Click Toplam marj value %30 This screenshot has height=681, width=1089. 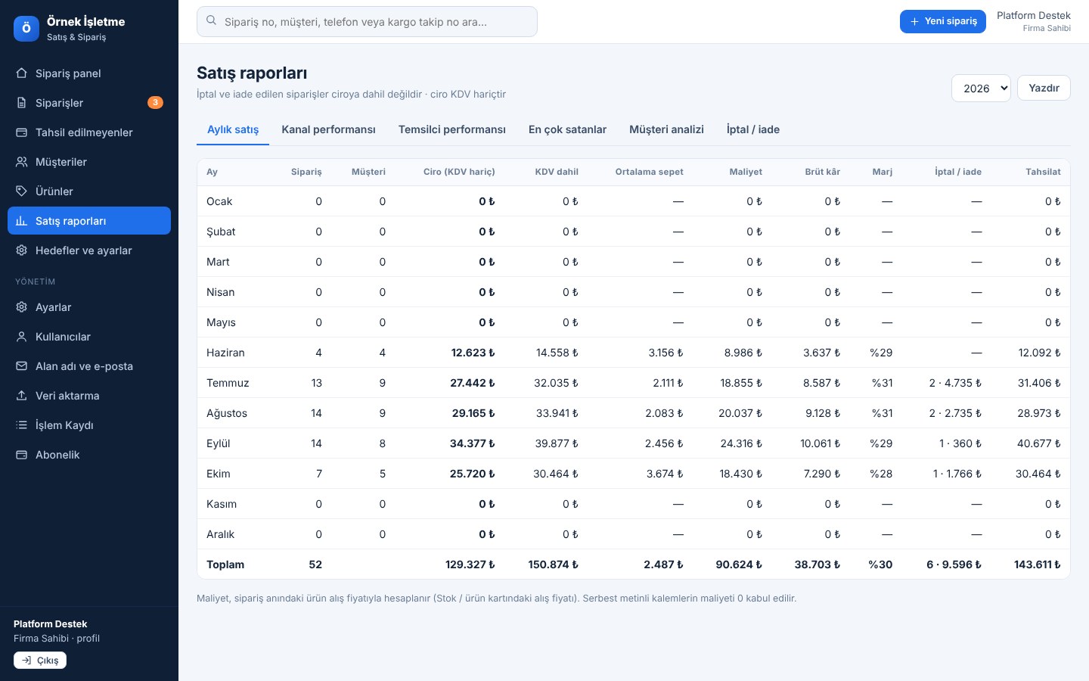tap(880, 564)
